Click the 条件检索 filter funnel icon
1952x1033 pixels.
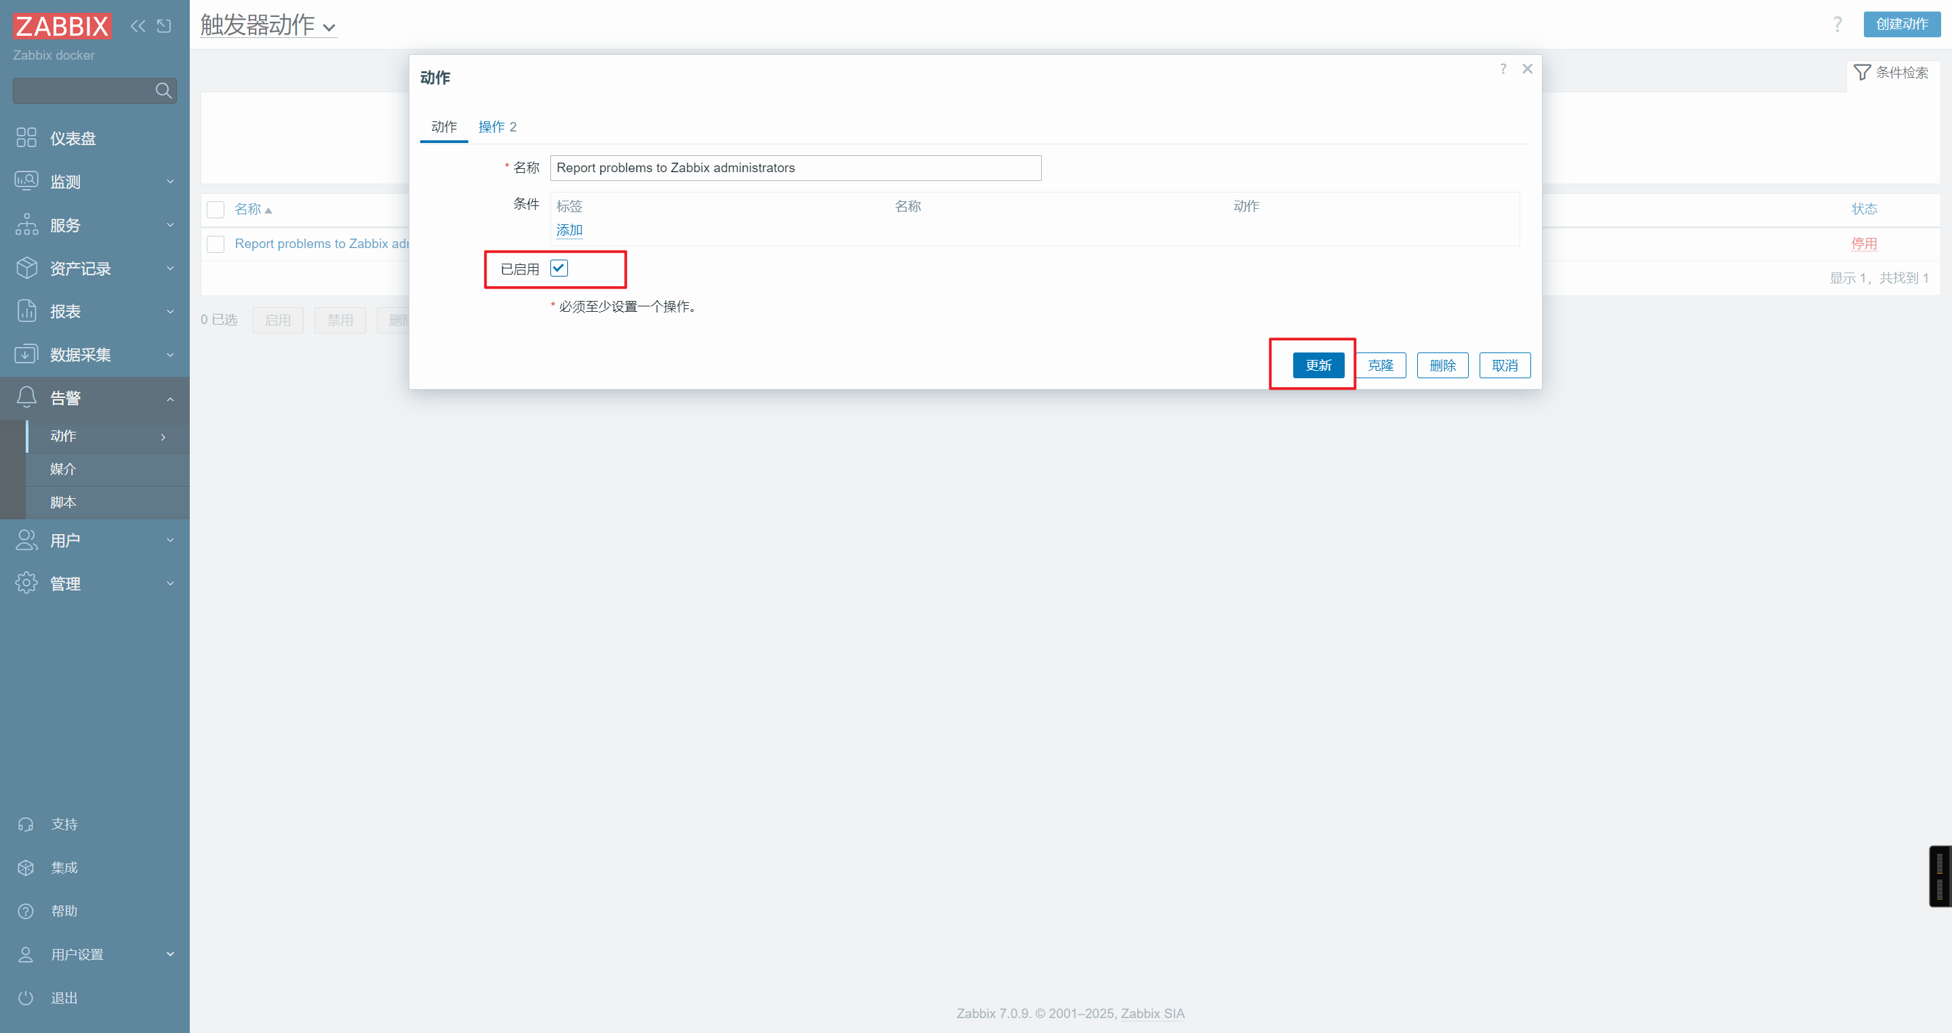pyautogui.click(x=1862, y=72)
